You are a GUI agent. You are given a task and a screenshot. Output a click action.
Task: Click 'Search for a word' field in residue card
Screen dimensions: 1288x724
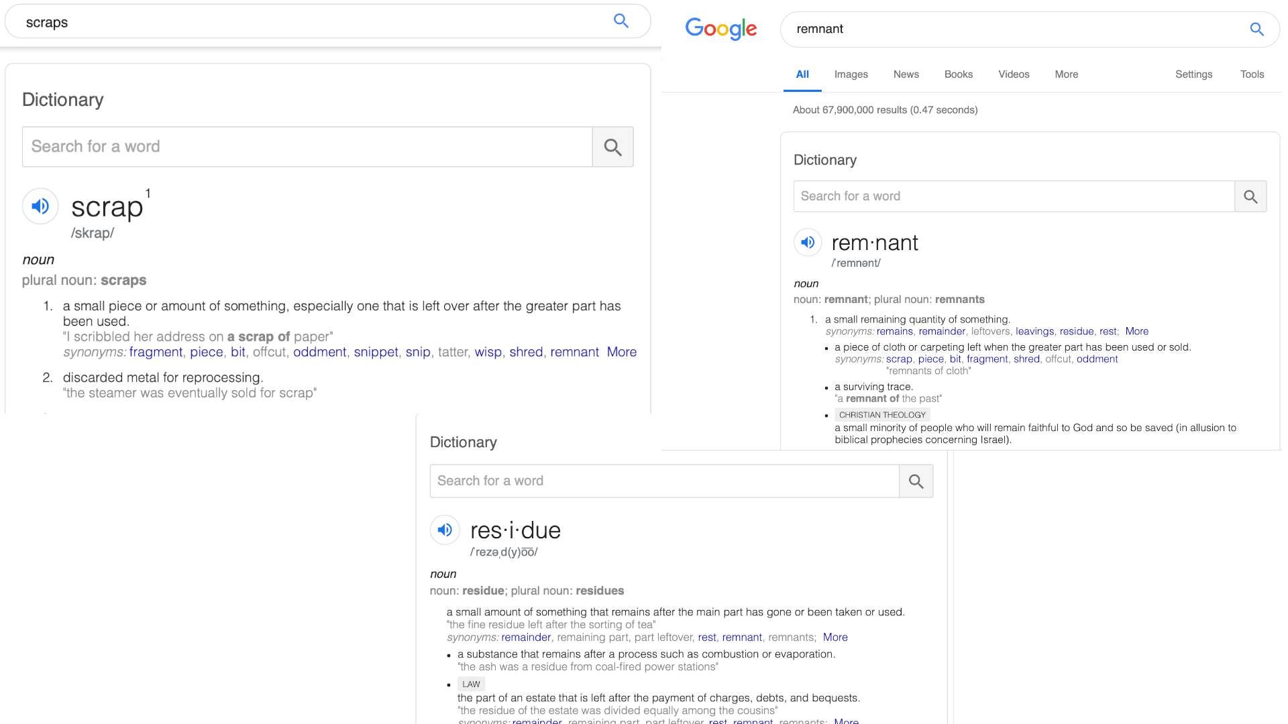[x=664, y=481]
